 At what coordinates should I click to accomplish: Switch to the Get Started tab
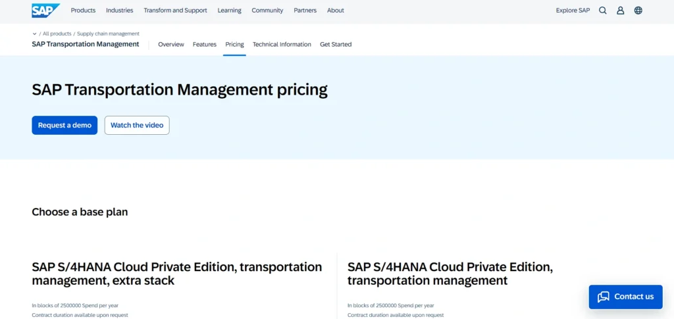pyautogui.click(x=336, y=44)
